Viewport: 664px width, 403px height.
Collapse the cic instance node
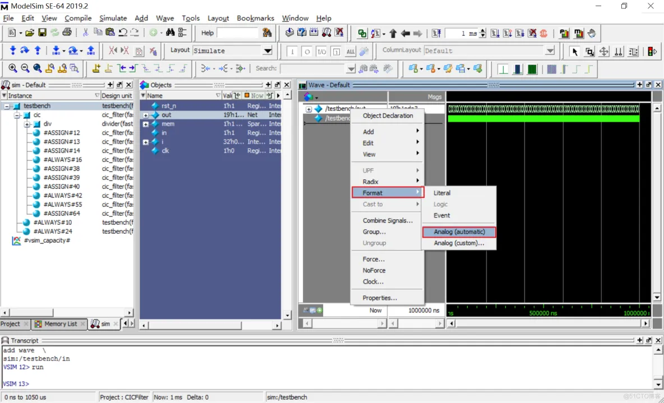pos(17,115)
